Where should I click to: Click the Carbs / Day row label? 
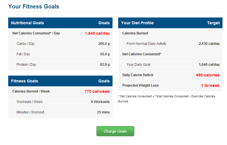26,44
